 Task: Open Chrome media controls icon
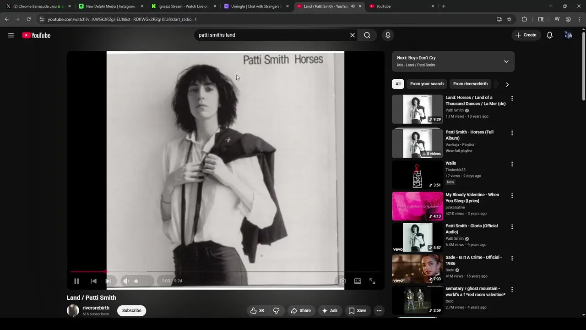tap(557, 19)
